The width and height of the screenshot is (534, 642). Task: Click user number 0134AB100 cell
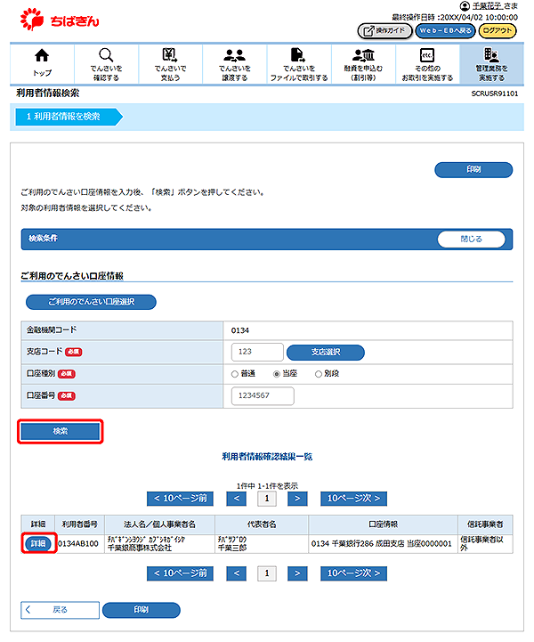78,544
